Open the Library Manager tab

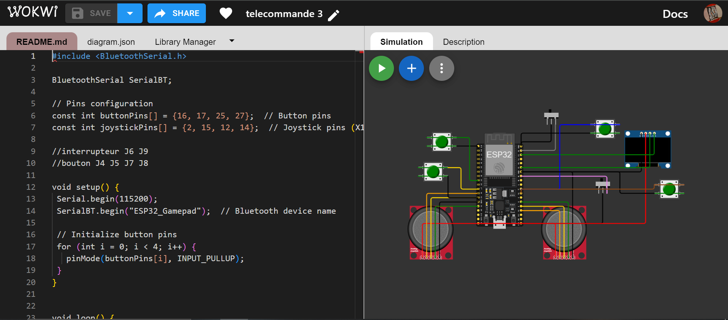click(185, 42)
